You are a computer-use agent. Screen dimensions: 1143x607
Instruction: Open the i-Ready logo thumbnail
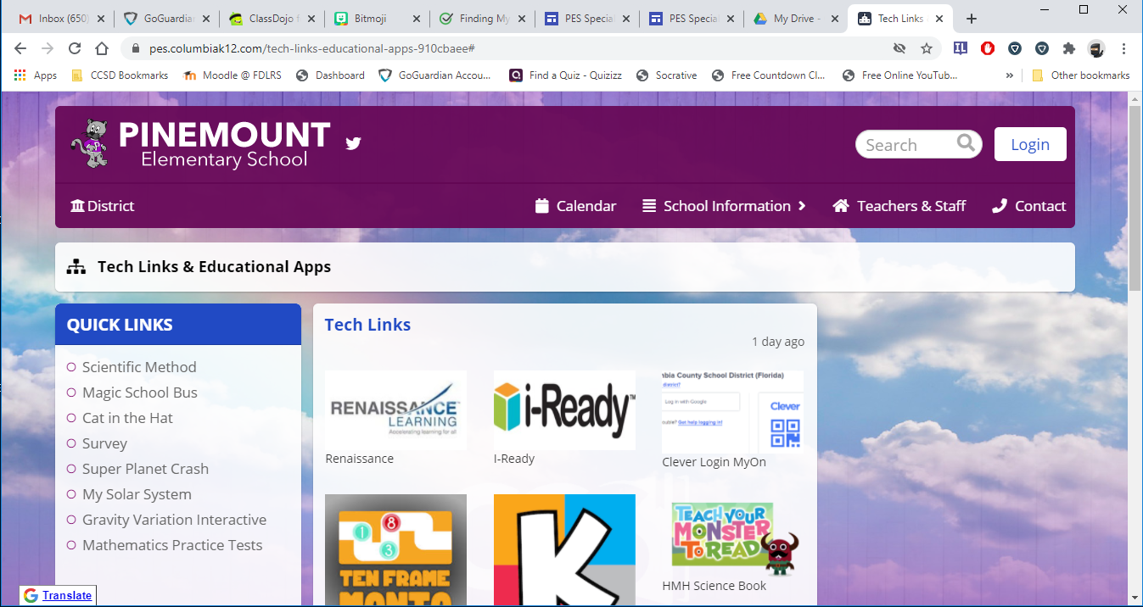(x=564, y=409)
